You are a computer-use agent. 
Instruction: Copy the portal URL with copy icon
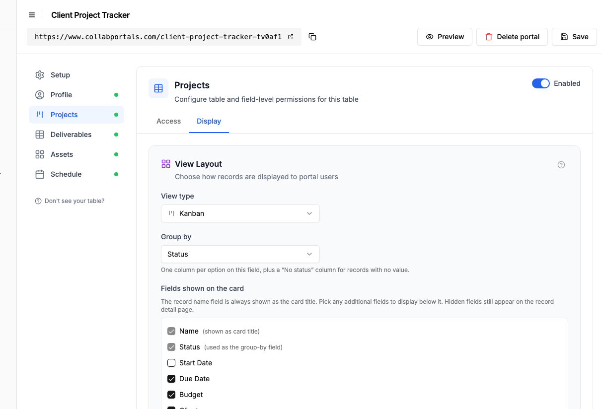312,37
